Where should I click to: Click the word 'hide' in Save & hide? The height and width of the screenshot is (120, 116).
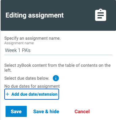(54, 111)
